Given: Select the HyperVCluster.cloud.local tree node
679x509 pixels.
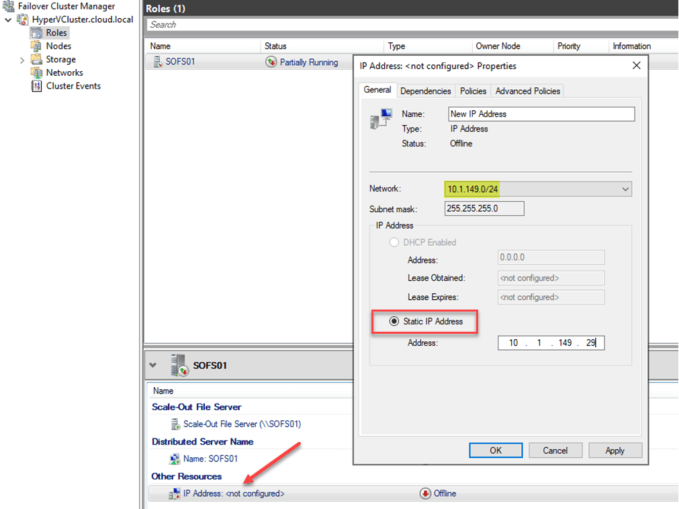Looking at the screenshot, I should [x=83, y=19].
